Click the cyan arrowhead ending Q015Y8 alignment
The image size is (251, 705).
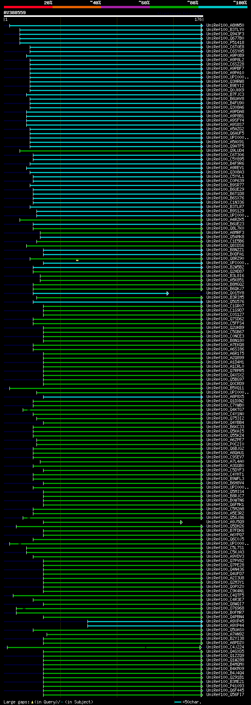click(167, 293)
